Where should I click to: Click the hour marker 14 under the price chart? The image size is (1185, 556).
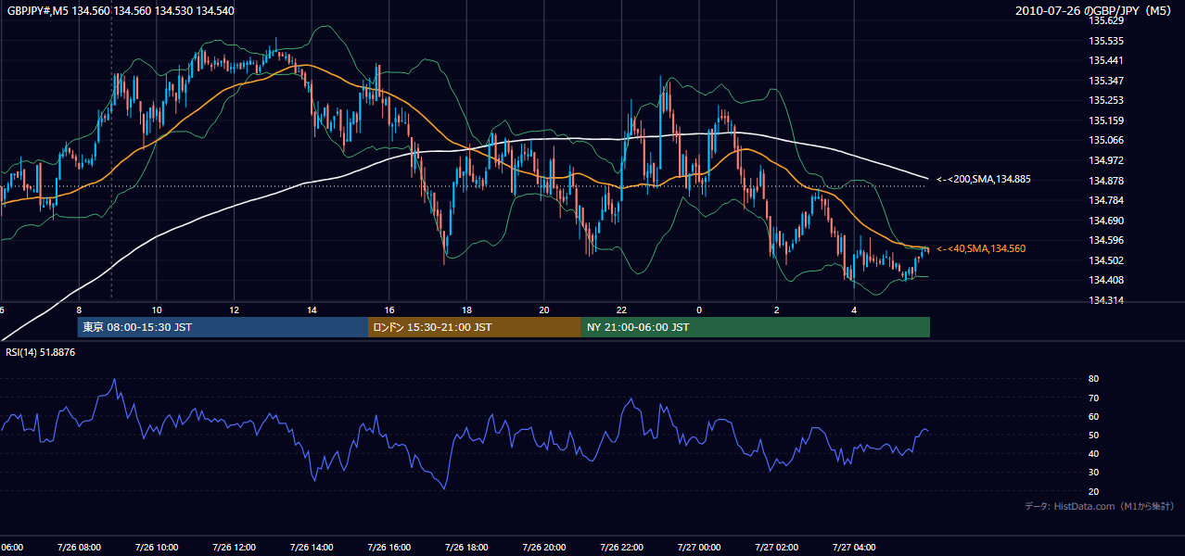pyautogui.click(x=312, y=310)
